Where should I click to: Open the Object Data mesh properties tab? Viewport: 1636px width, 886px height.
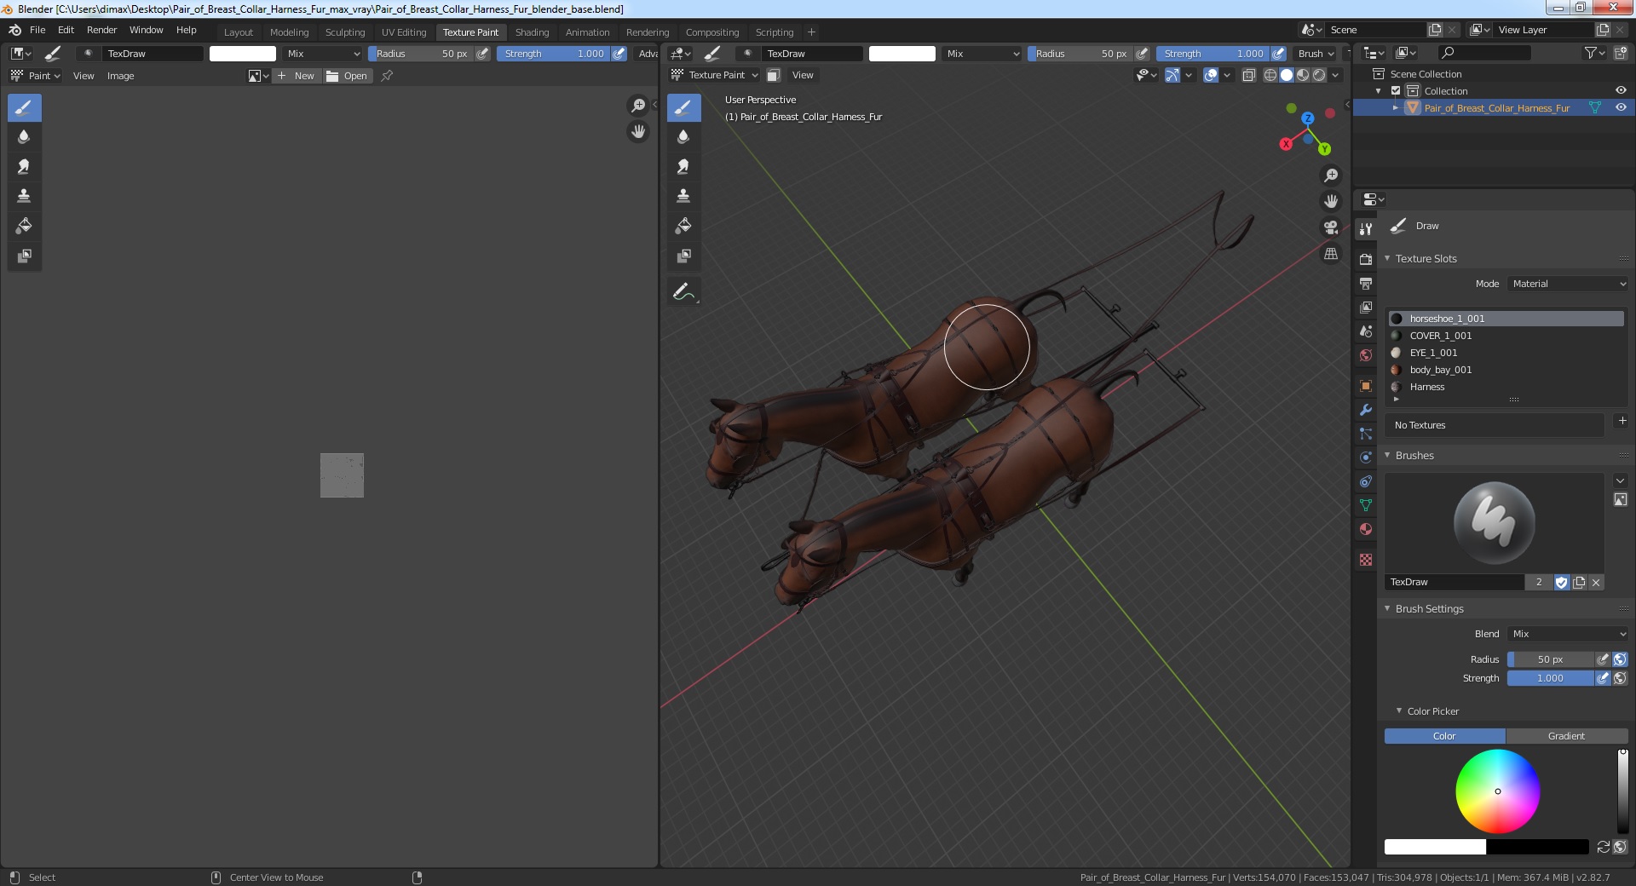tap(1366, 505)
